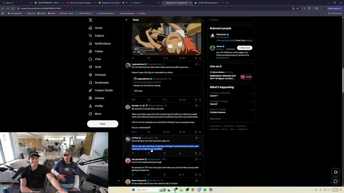The width and height of the screenshot is (344, 193).
Task: Like Gordon's post with 108 likes
Action: 164,132
